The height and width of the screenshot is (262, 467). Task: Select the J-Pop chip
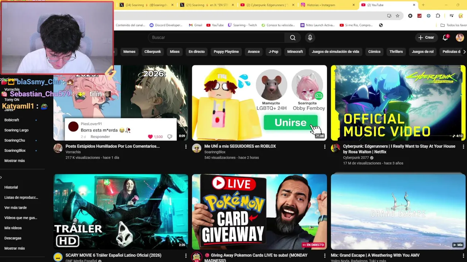coord(273,52)
